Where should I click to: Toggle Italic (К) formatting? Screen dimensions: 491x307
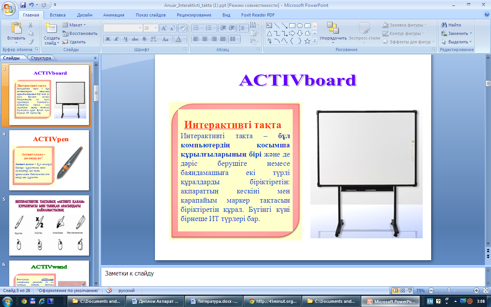[x=117, y=39]
